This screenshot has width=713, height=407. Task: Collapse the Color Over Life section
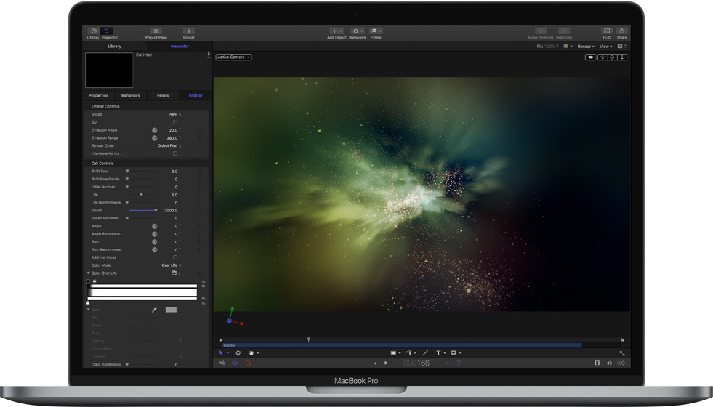(x=89, y=273)
